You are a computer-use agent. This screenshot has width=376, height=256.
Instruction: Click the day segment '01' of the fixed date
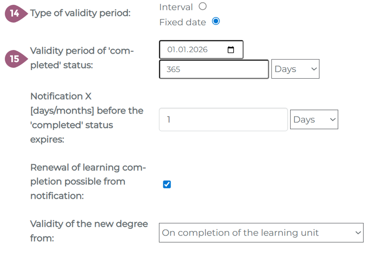171,50
